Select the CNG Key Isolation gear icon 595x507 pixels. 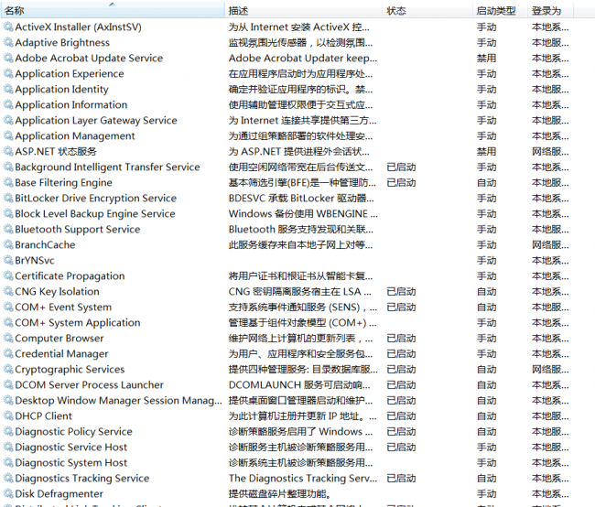pos(8,291)
